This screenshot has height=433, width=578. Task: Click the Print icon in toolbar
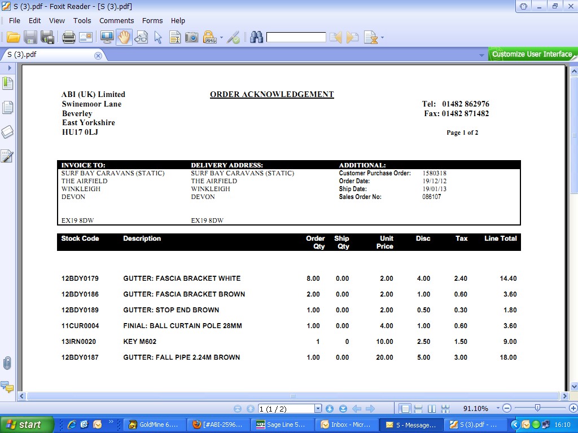coord(69,38)
